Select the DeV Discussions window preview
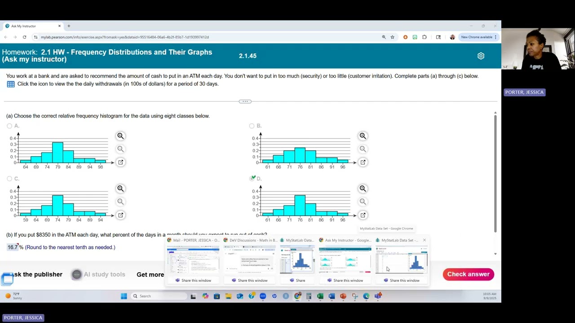575x323 pixels. tap(250, 260)
